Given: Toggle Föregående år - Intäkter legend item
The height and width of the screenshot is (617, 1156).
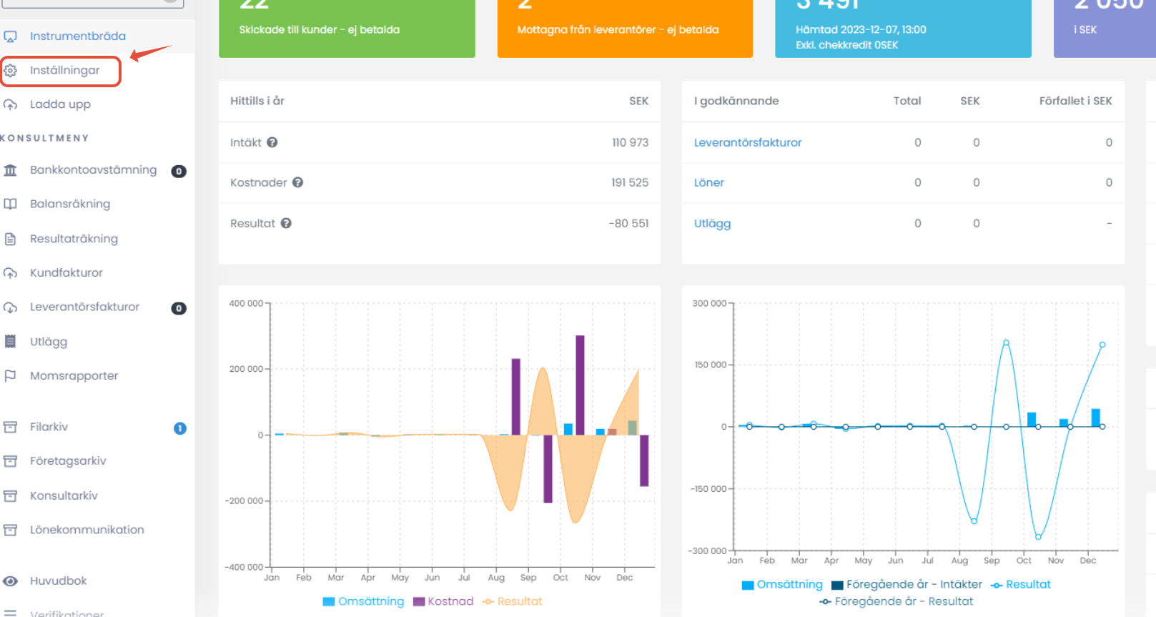Looking at the screenshot, I should (906, 584).
